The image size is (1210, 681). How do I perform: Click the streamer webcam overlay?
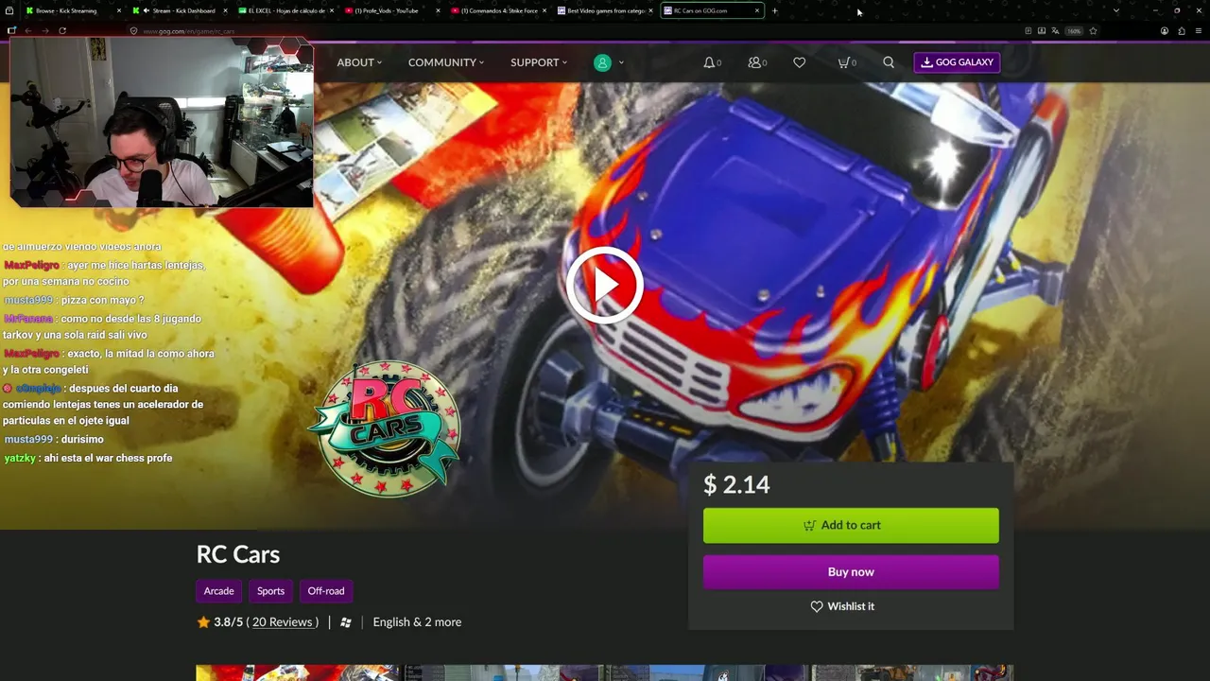161,122
